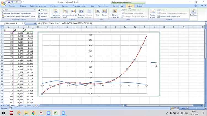This screenshot has height=116, width=207.
Task: Click Восстановить форматирование стиля button
Action: [18, 17]
